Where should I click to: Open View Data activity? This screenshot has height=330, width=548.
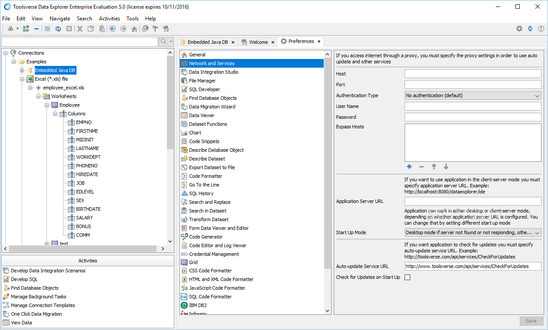(21, 323)
